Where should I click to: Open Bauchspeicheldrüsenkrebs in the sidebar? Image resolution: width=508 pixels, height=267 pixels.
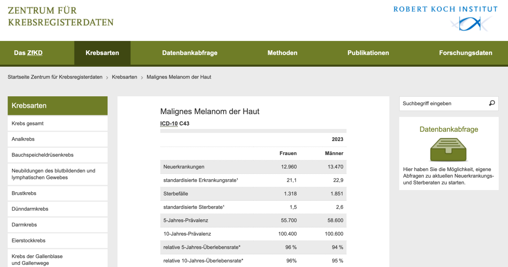coord(58,155)
